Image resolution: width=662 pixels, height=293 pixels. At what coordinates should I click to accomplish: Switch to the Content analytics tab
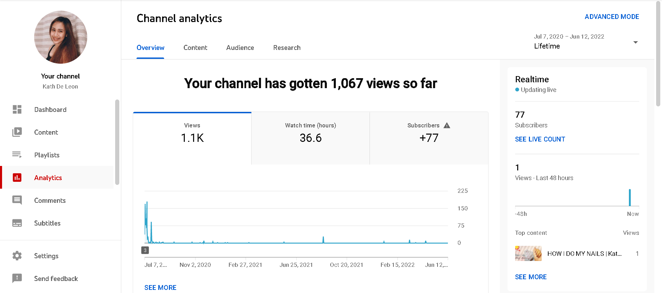point(195,48)
